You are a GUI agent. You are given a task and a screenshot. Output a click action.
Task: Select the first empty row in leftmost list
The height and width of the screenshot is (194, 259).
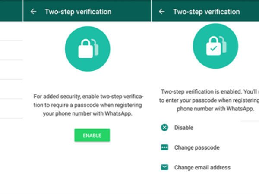click(11, 31)
